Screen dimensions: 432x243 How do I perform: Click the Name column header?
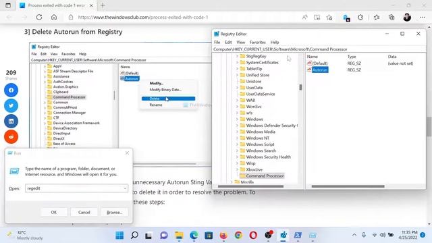(313, 57)
